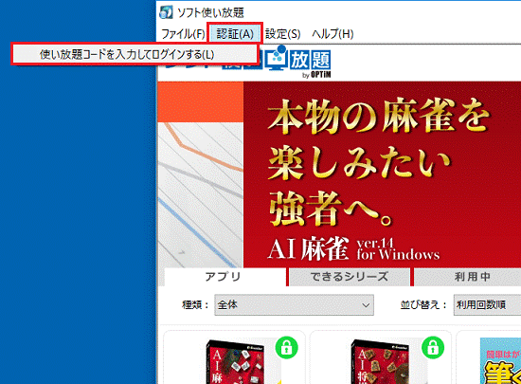
Task: Click the green lock icon on AI麻雀 card
Action: [x=286, y=347]
